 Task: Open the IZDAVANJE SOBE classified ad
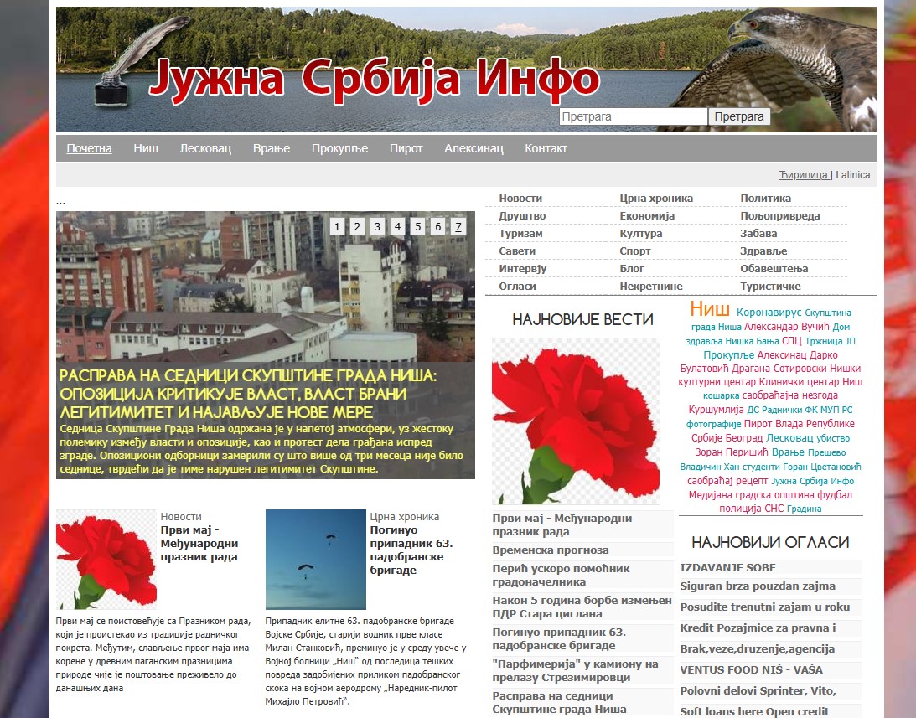point(727,567)
